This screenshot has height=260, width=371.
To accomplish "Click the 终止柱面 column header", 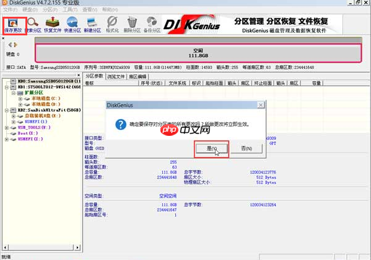I will pos(263,83).
